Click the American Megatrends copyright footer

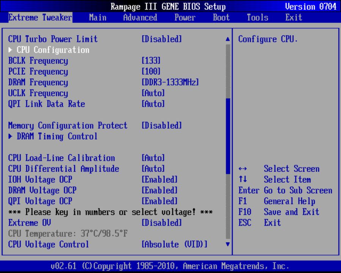point(170,266)
